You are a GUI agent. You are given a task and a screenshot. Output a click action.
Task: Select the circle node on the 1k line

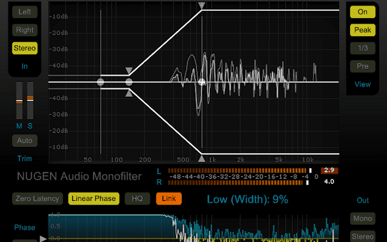202,82
